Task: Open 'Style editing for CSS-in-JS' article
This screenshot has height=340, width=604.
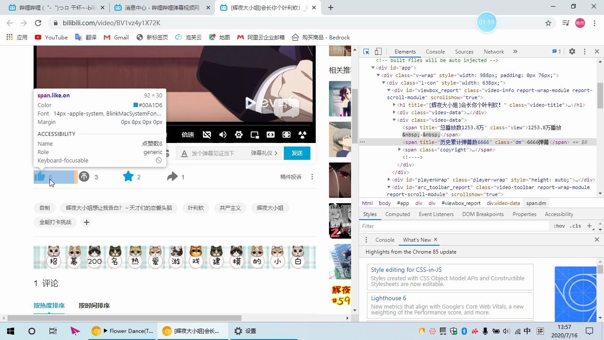Action: [406, 270]
